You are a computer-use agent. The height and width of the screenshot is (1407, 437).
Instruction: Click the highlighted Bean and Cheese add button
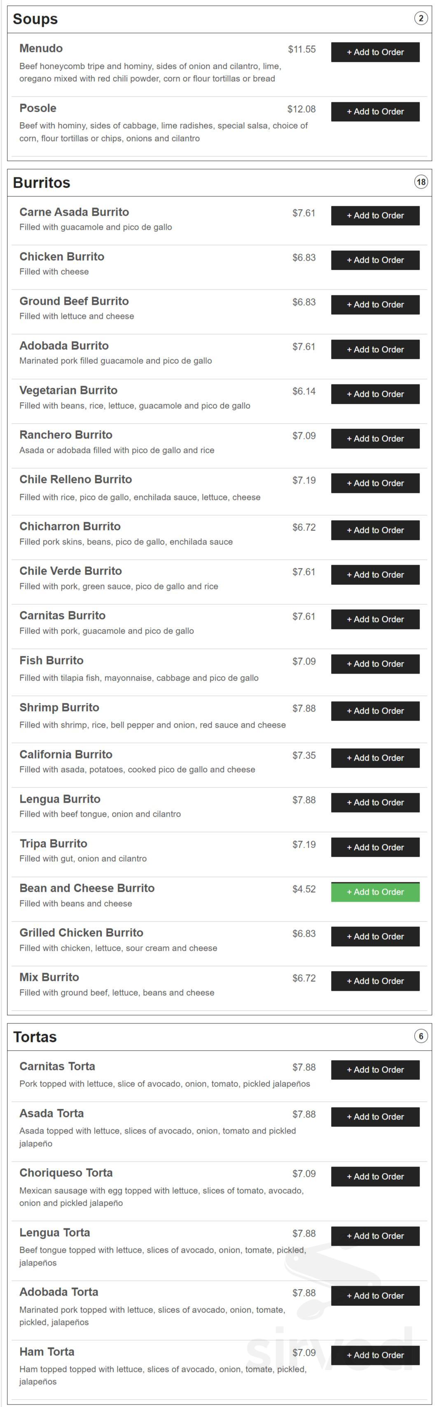(375, 892)
